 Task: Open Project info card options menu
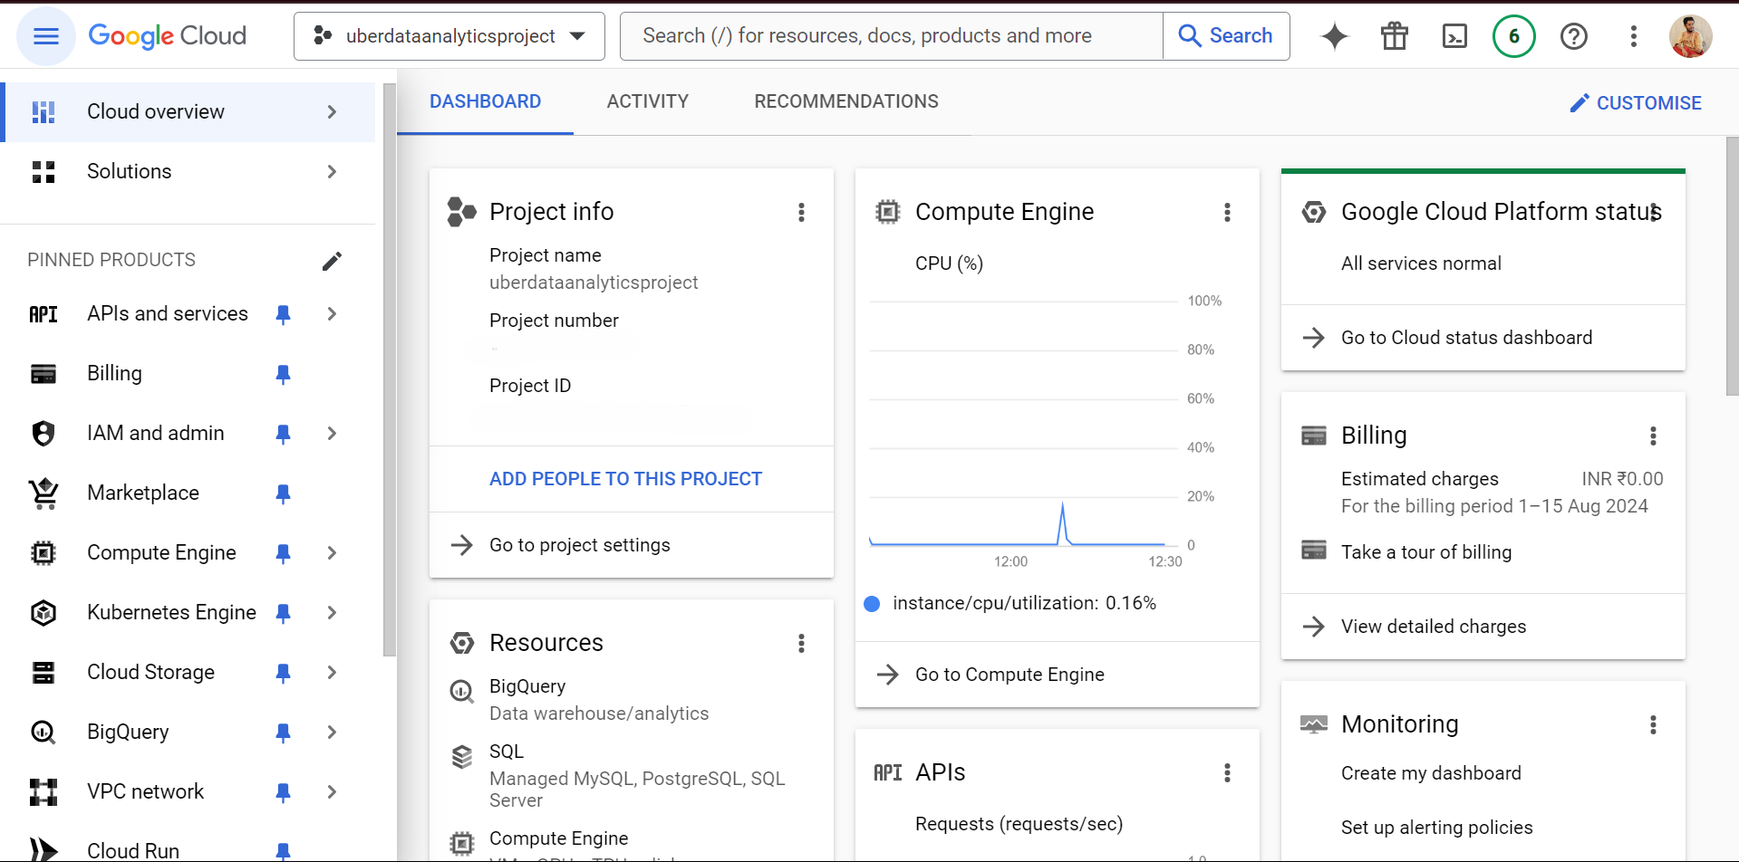[801, 212]
